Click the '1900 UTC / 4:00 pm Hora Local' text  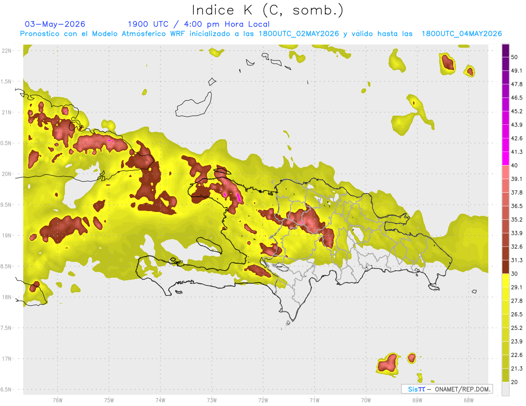(x=199, y=24)
